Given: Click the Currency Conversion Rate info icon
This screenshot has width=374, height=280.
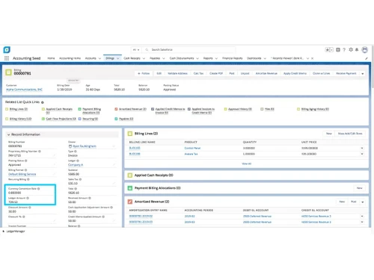Looking at the screenshot, I should pyautogui.click(x=38, y=189).
